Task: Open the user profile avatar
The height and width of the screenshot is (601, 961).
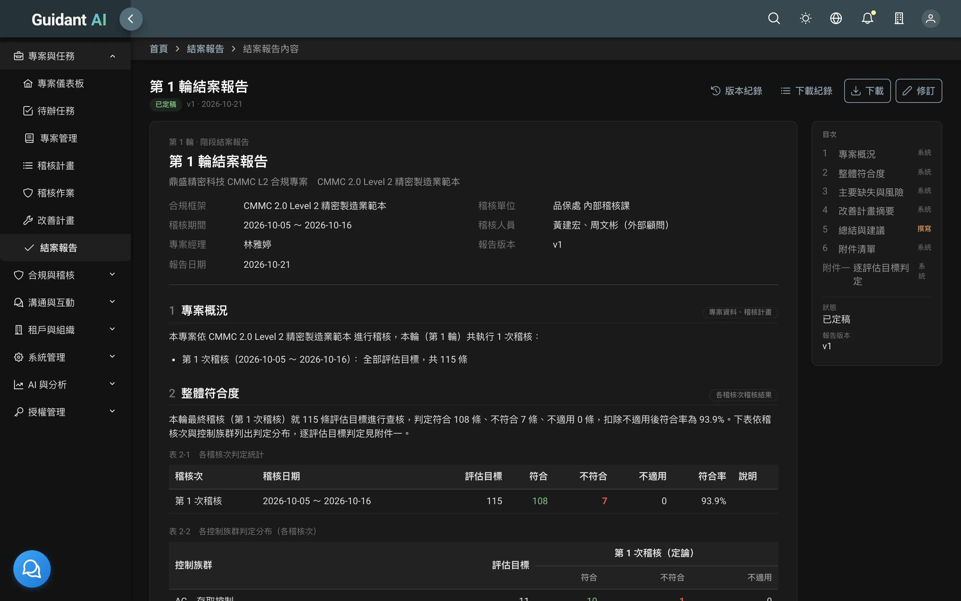Action: 930,19
